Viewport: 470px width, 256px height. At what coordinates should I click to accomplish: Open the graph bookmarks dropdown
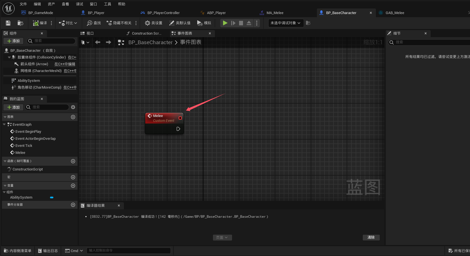pos(85,42)
